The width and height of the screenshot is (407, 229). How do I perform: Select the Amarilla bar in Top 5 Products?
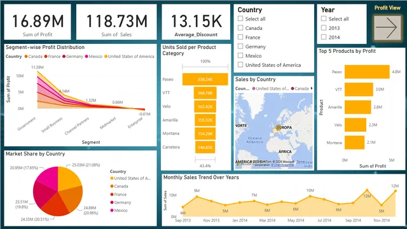pyautogui.click(x=357, y=107)
